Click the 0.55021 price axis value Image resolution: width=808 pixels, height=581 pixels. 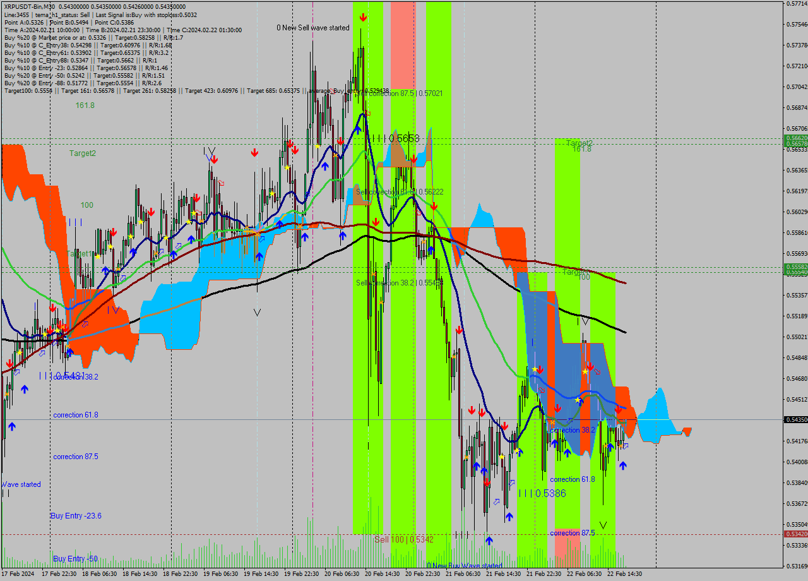pos(797,337)
